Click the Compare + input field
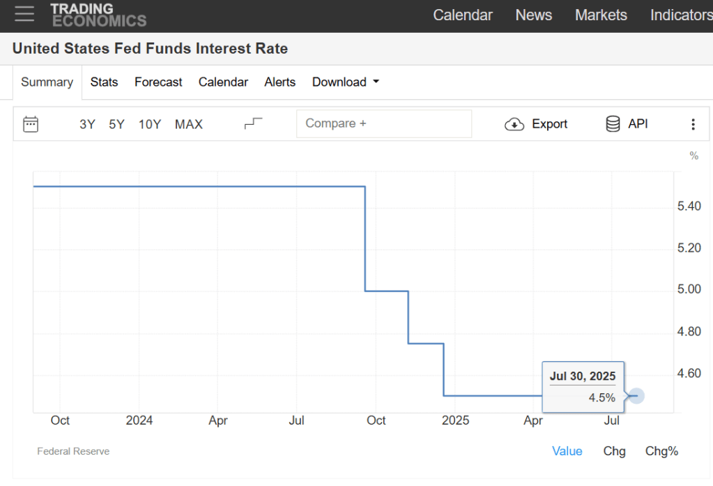Screen dimensions: 713x486 coord(384,123)
